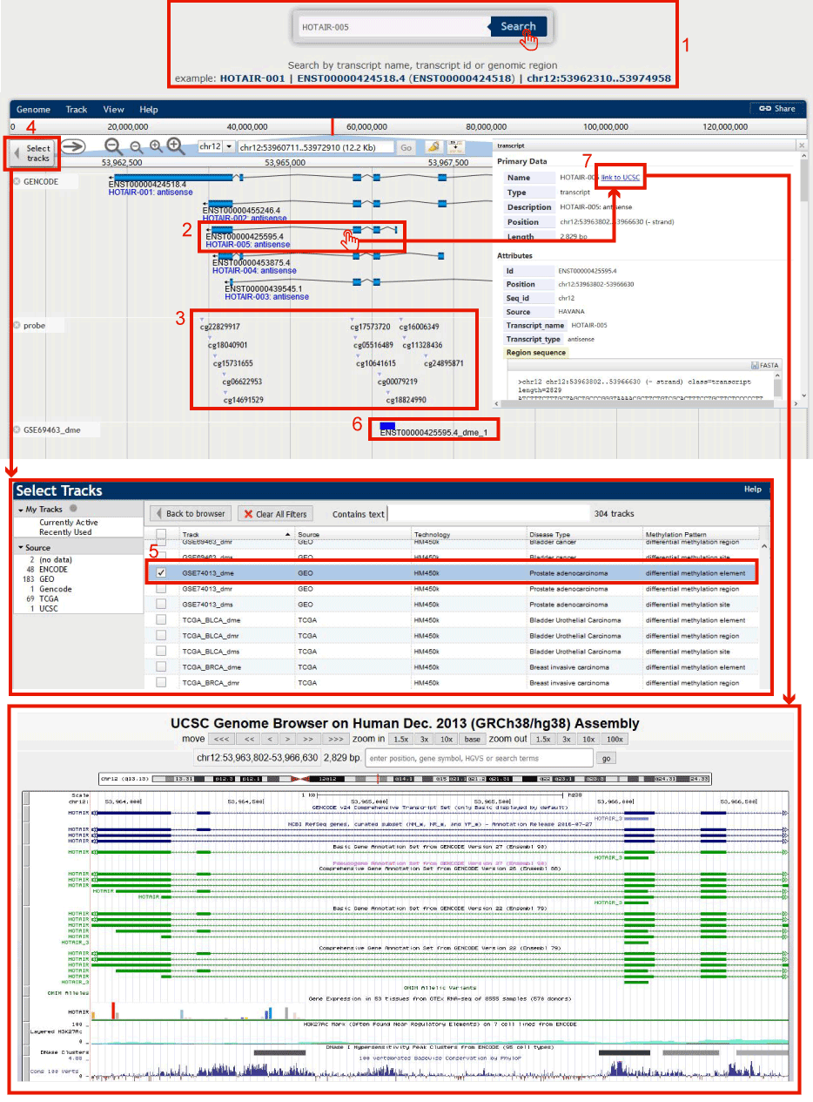Open the Genome menu

coord(33,110)
